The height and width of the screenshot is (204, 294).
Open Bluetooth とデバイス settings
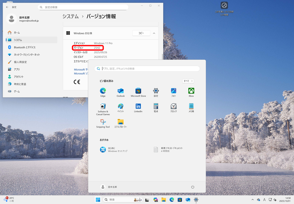point(32,47)
